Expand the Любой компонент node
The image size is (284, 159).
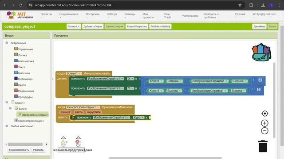point(7,126)
